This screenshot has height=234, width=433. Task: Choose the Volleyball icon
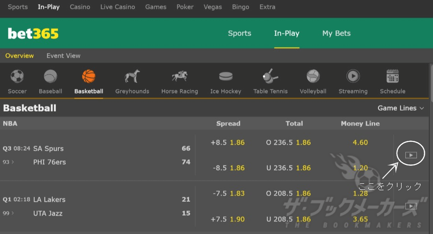point(313,76)
